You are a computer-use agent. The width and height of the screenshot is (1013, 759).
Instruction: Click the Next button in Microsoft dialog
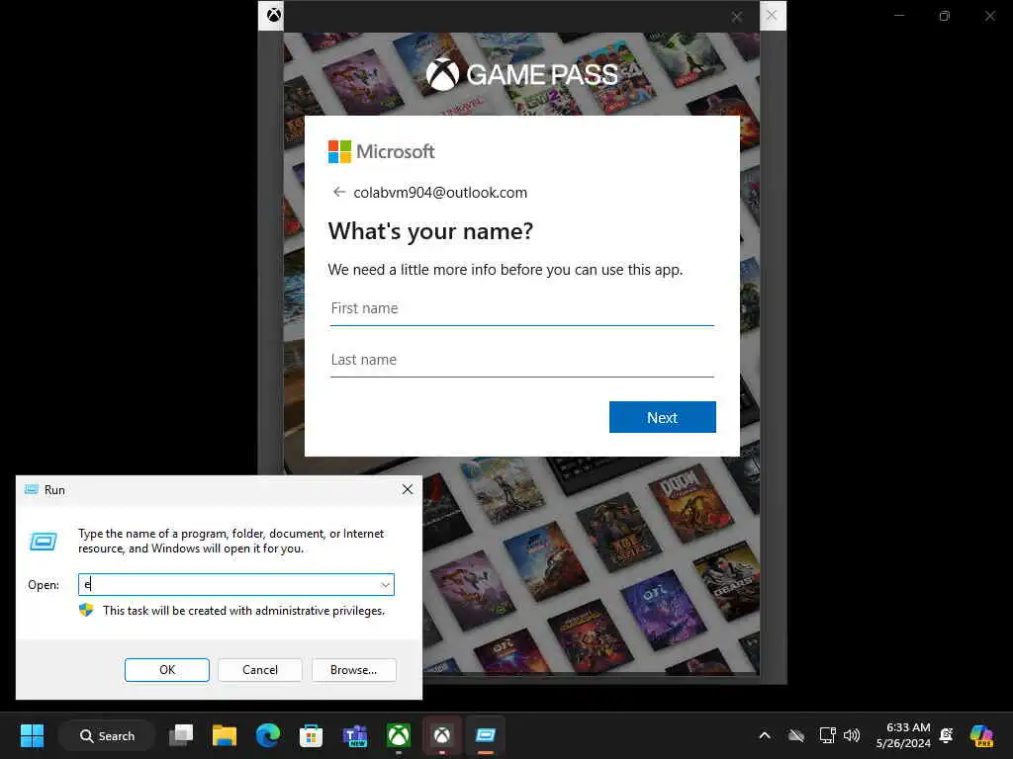(662, 417)
